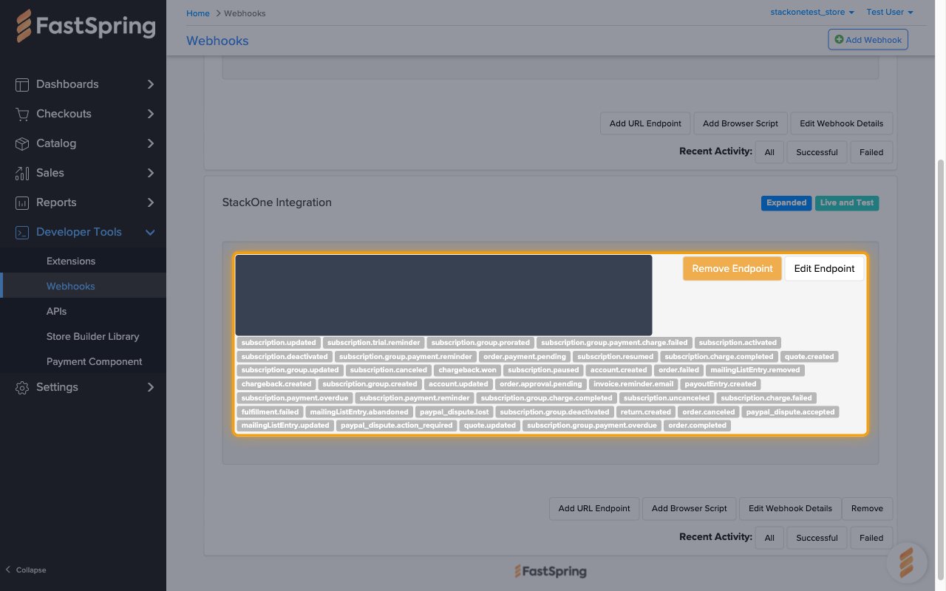
Task: Click the Home breadcrumb link
Action: pyautogui.click(x=198, y=13)
